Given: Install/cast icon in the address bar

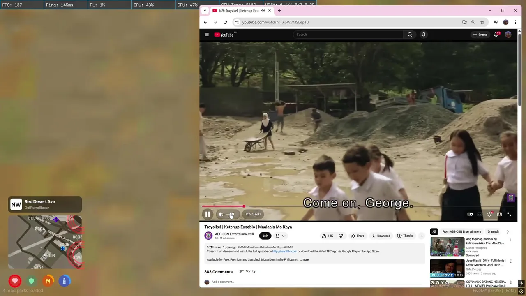Looking at the screenshot, I should pyautogui.click(x=464, y=22).
